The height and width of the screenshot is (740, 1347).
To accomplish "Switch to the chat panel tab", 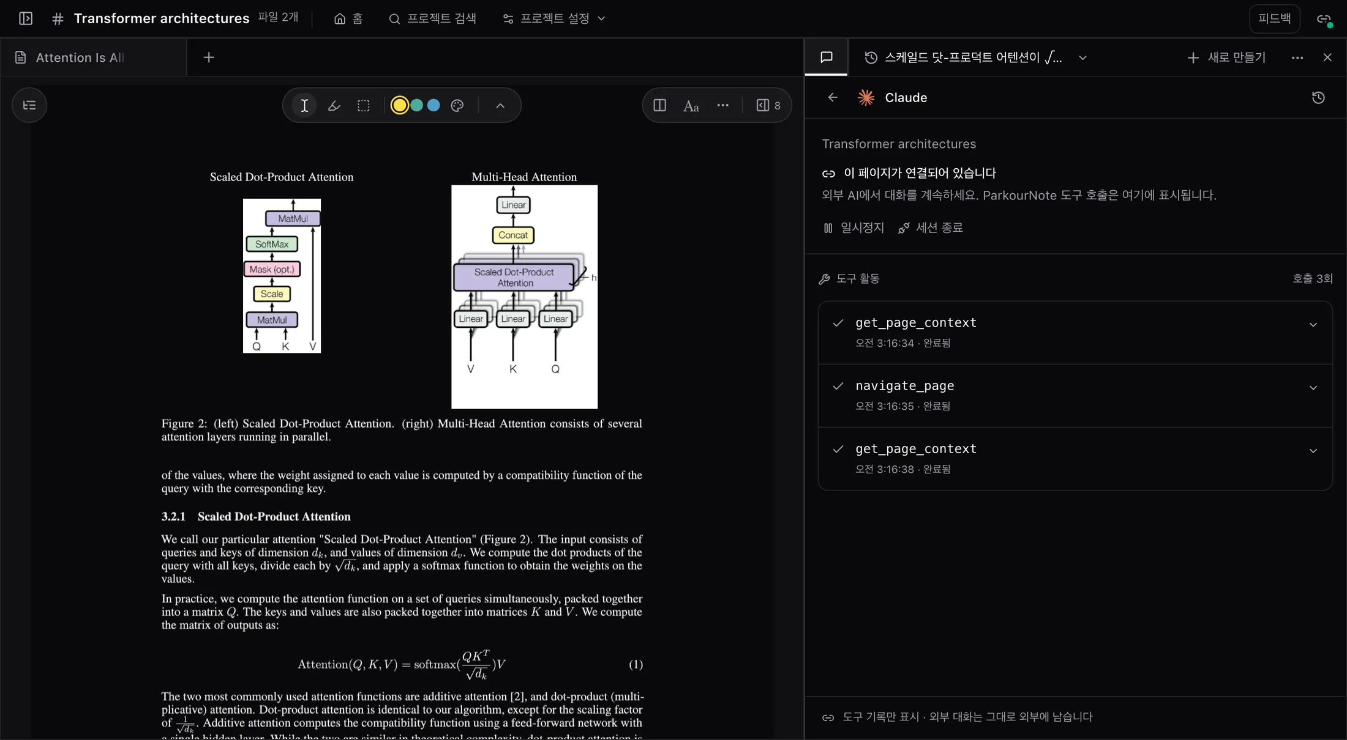I will (x=827, y=57).
